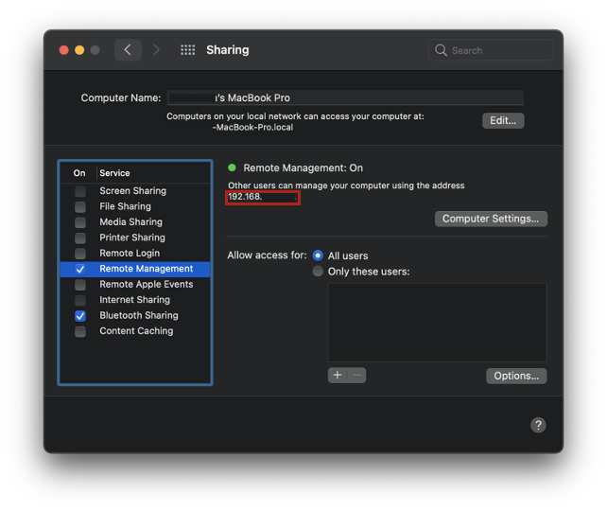Select the File Sharing service row

point(135,206)
